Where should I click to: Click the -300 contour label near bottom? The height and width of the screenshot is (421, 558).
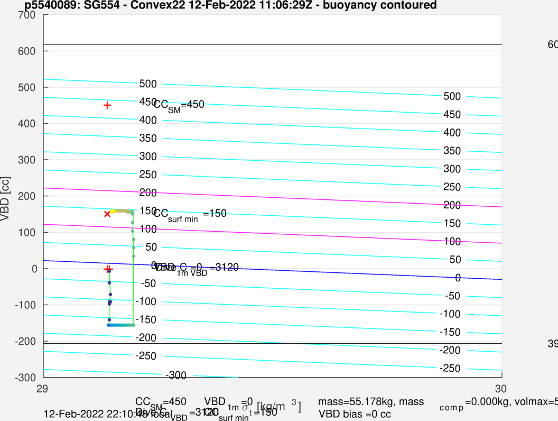point(175,375)
